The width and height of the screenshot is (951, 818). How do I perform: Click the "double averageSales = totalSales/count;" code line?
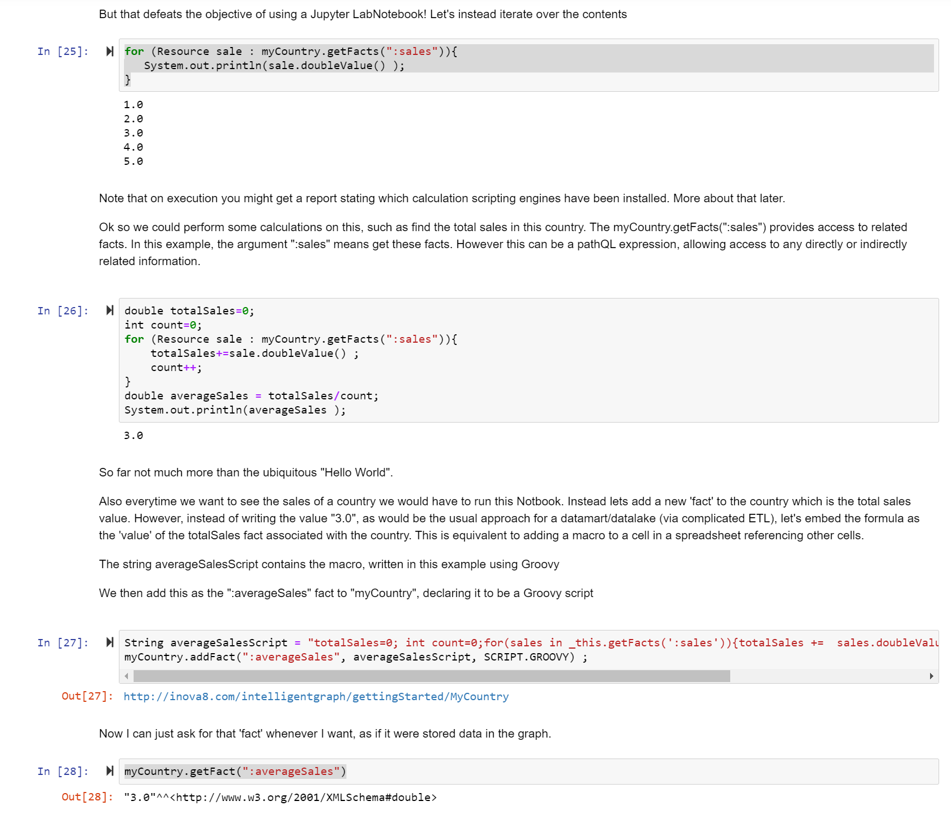tap(251, 396)
